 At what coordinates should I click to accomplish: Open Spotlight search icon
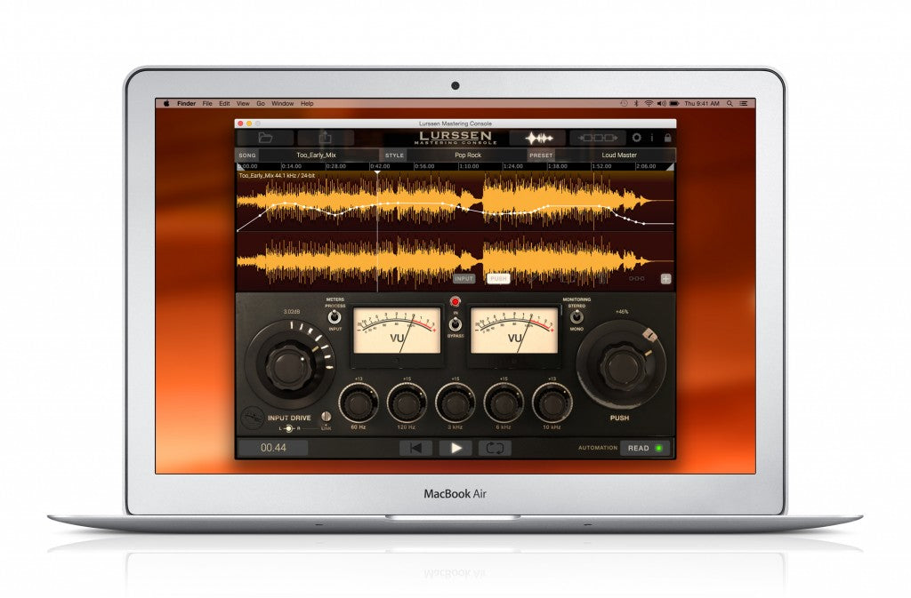[730, 104]
